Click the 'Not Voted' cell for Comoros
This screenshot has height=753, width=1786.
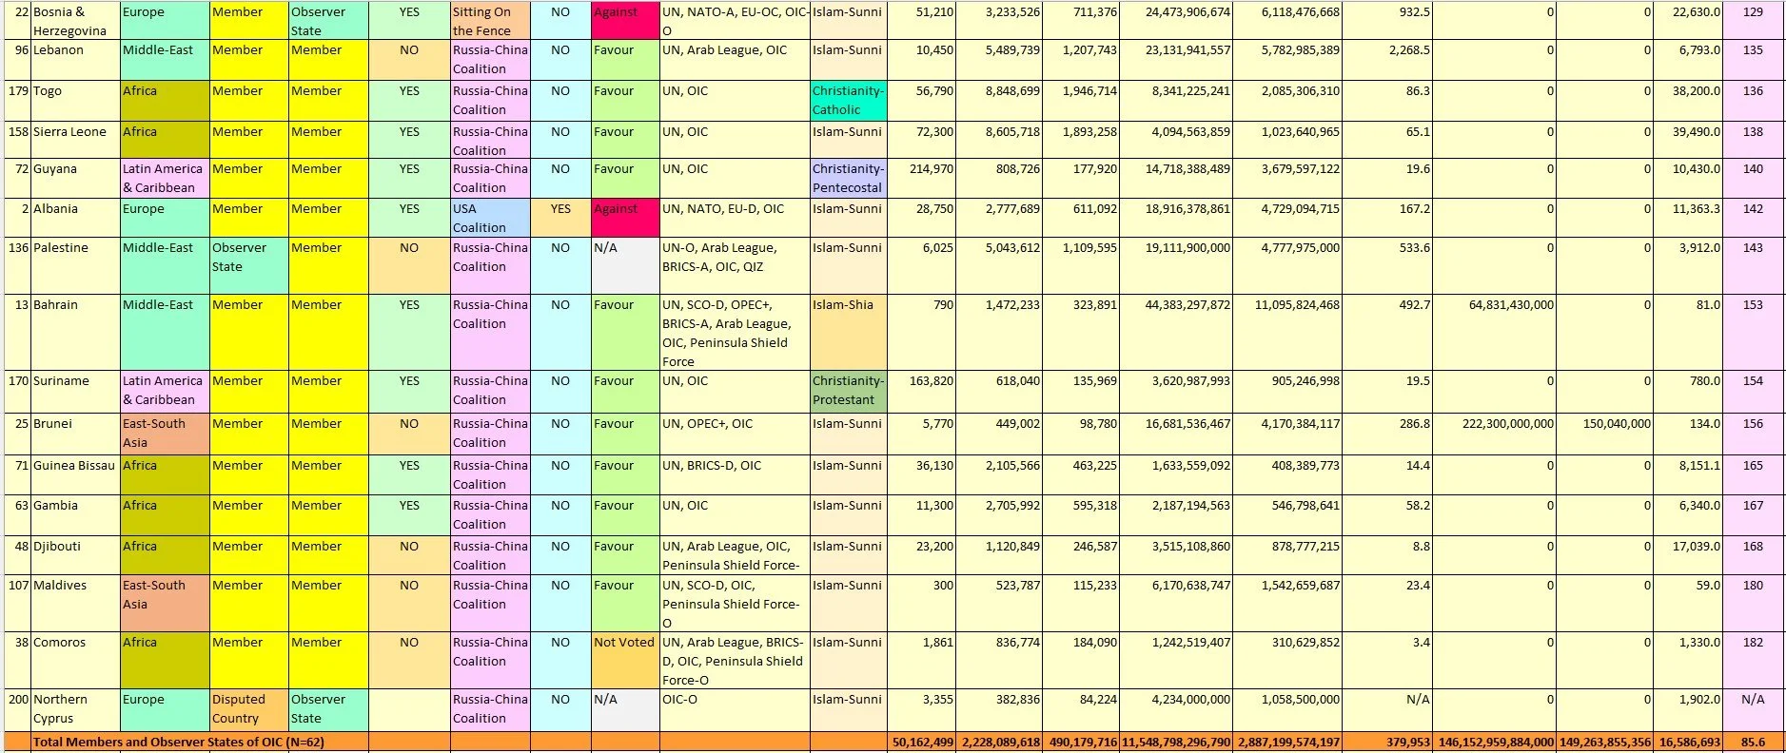(x=625, y=661)
